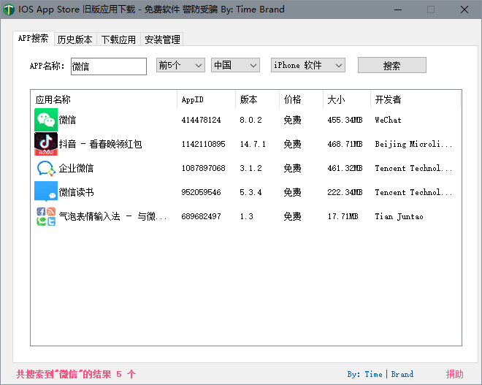Viewport: 482px width, 385px height.
Task: Click version 8.0.2
Action: coord(250,120)
